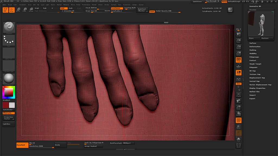Click the Frame mesh icon
Image resolution: width=278 pixels, height=156 pixels.
(x=238, y=95)
